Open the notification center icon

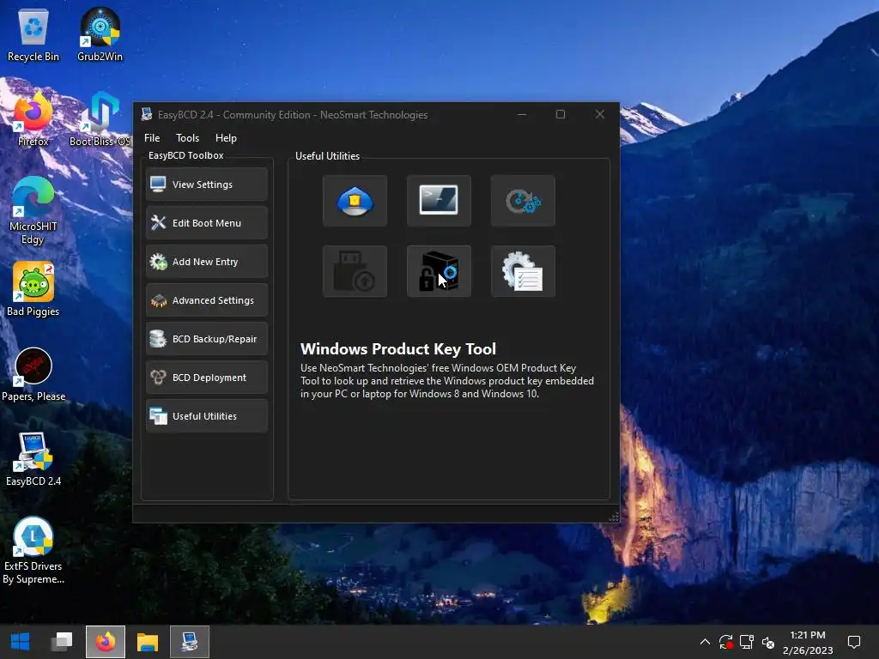[854, 642]
